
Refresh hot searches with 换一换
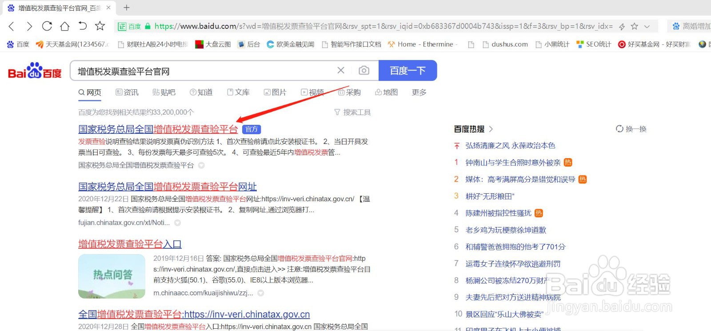tap(631, 129)
